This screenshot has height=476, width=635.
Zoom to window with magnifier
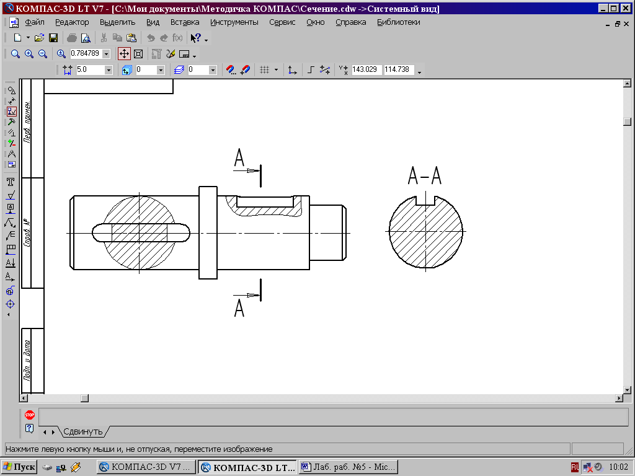click(x=16, y=54)
